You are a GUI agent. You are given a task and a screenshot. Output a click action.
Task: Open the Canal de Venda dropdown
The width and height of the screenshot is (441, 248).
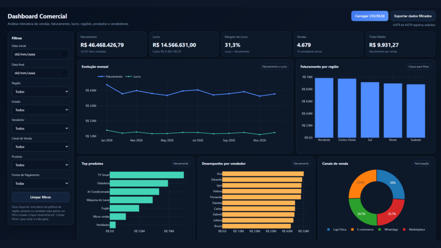(40, 146)
